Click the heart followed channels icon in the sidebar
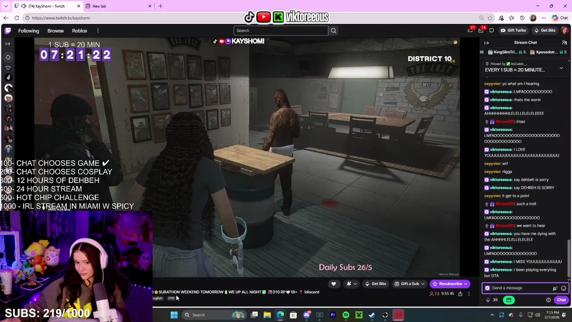The width and height of the screenshot is (572, 322). pos(8,68)
